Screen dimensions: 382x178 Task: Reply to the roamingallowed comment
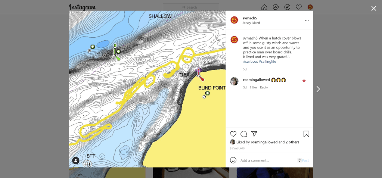[264, 87]
